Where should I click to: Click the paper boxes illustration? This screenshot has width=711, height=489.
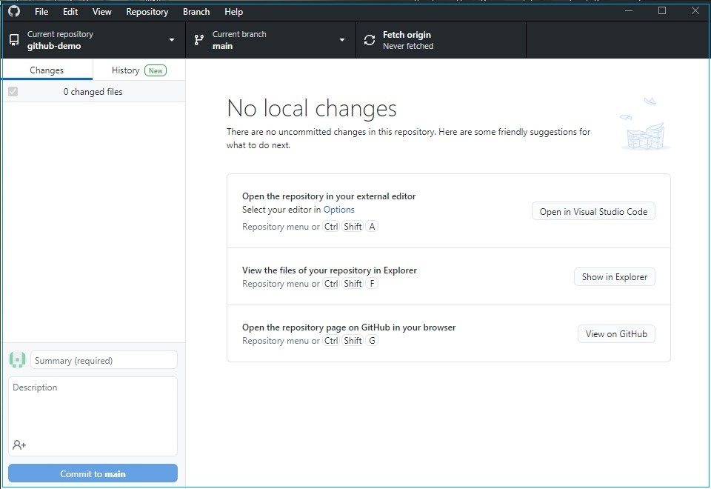(x=645, y=124)
